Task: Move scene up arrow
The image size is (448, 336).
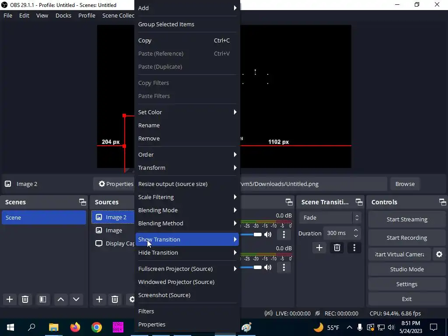Action: [x=60, y=299]
